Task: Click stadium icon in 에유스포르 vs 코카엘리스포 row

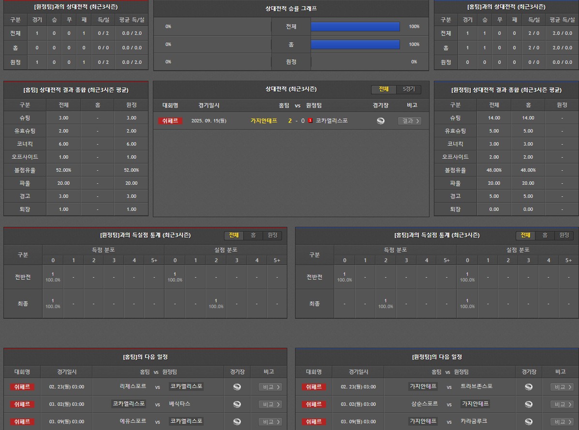Action: point(237,422)
